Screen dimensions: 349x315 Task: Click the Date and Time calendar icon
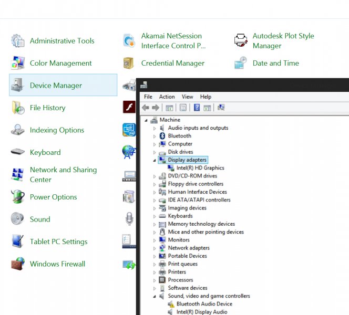coord(241,63)
